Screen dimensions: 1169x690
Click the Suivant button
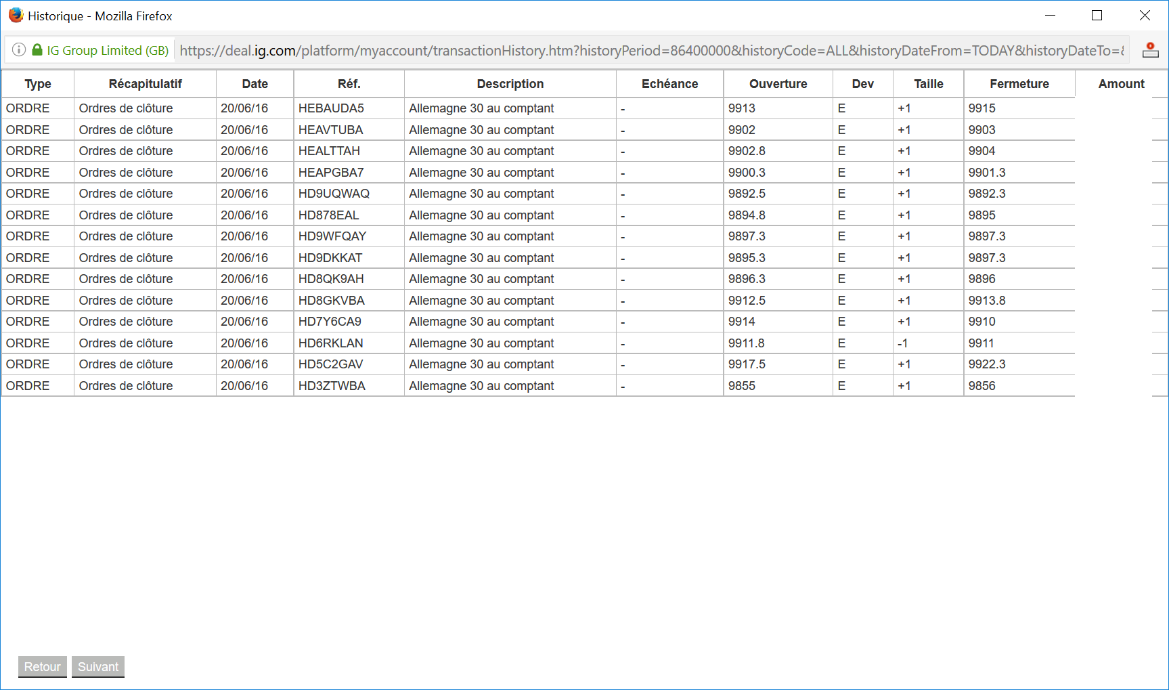pyautogui.click(x=98, y=667)
